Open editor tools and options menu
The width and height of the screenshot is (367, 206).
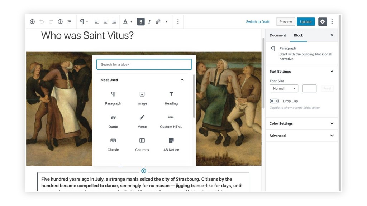pos(332,21)
